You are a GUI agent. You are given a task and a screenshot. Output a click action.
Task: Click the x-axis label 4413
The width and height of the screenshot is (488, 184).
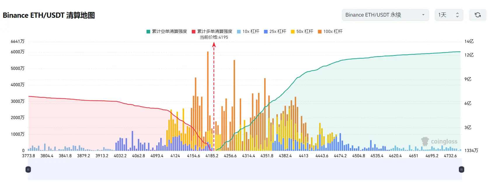304,156
